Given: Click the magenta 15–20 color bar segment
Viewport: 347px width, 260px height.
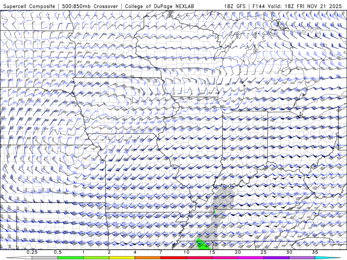Looking at the screenshot, I should tap(225, 258).
